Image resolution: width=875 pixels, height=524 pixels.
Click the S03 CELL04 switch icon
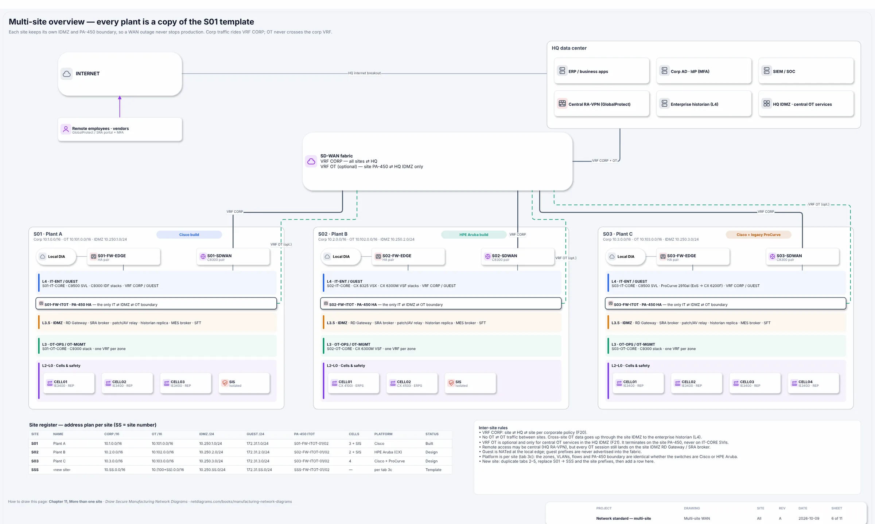pos(794,383)
